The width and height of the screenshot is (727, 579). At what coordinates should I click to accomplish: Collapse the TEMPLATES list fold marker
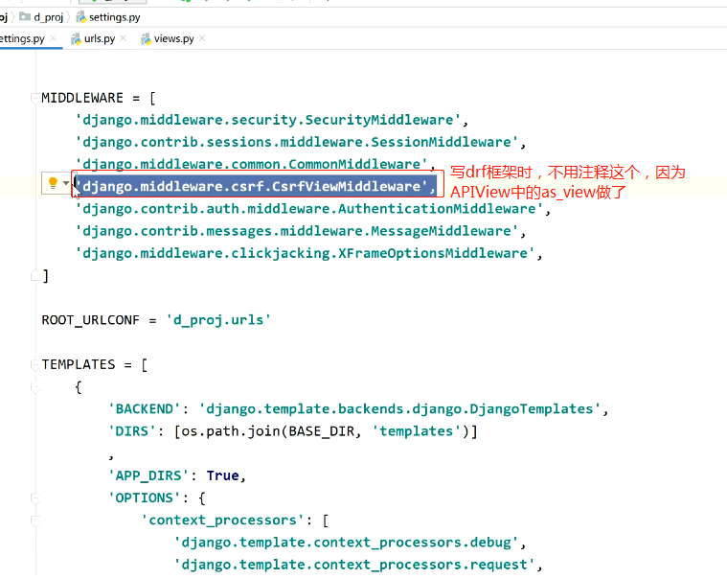(34, 365)
